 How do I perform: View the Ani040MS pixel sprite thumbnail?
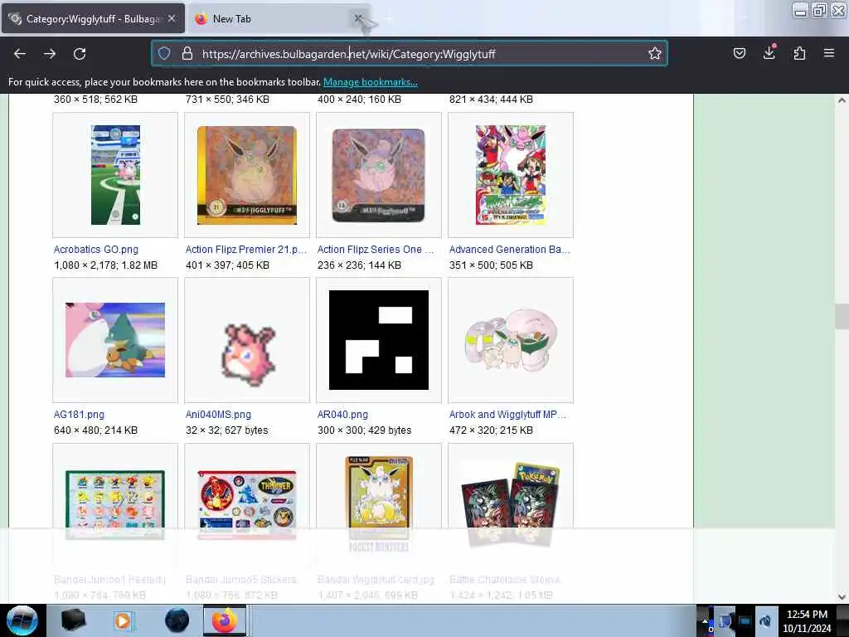pyautogui.click(x=249, y=355)
